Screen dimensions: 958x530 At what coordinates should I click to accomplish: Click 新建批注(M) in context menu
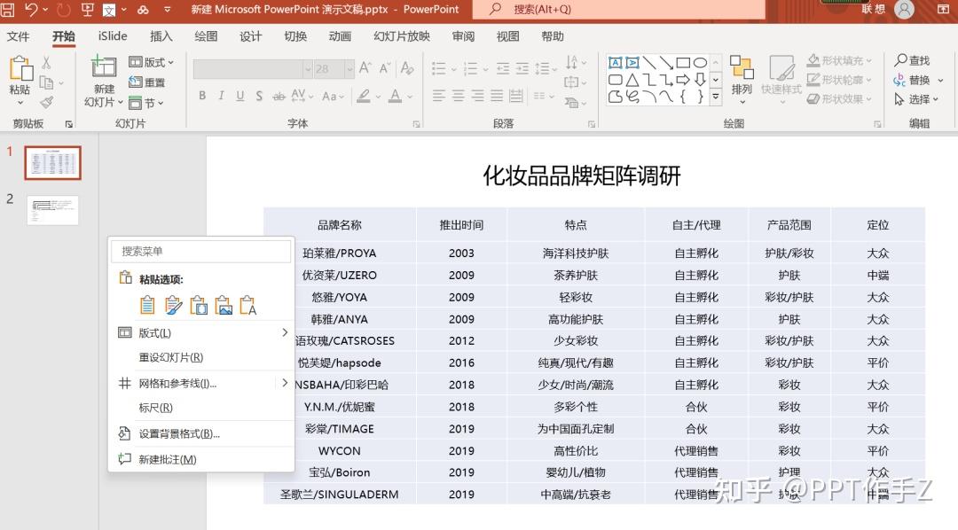click(201, 459)
